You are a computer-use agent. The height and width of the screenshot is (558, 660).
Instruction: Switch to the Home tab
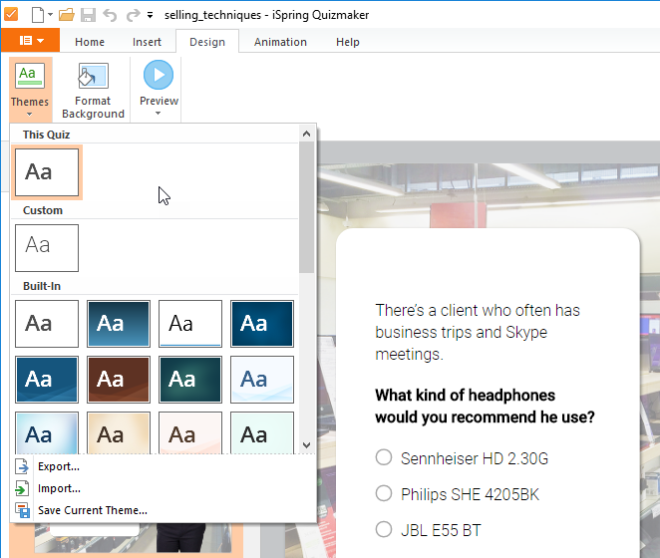(90, 42)
